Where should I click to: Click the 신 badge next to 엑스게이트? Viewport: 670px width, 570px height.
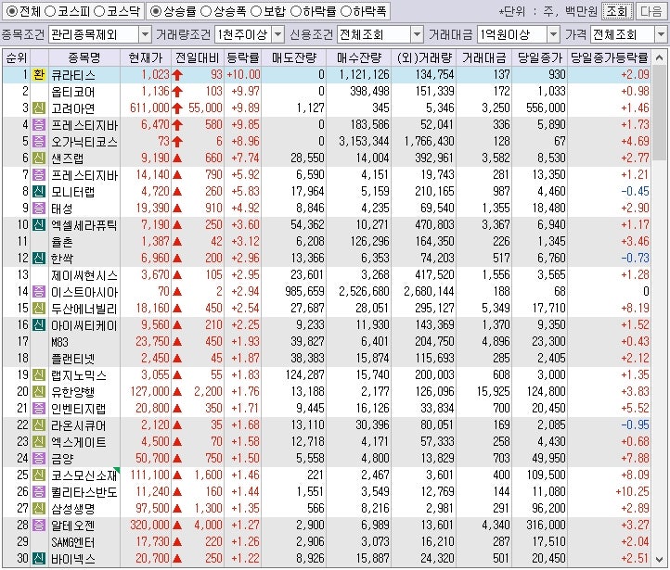(39, 441)
